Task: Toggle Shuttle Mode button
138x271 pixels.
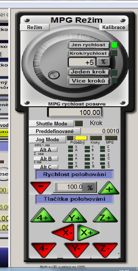Action: pos(52,124)
